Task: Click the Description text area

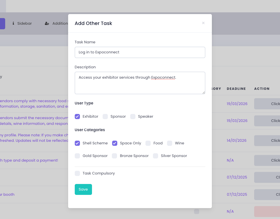Action: (x=140, y=83)
